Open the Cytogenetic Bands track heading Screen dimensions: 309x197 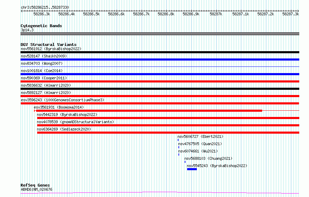pyautogui.click(x=41, y=26)
